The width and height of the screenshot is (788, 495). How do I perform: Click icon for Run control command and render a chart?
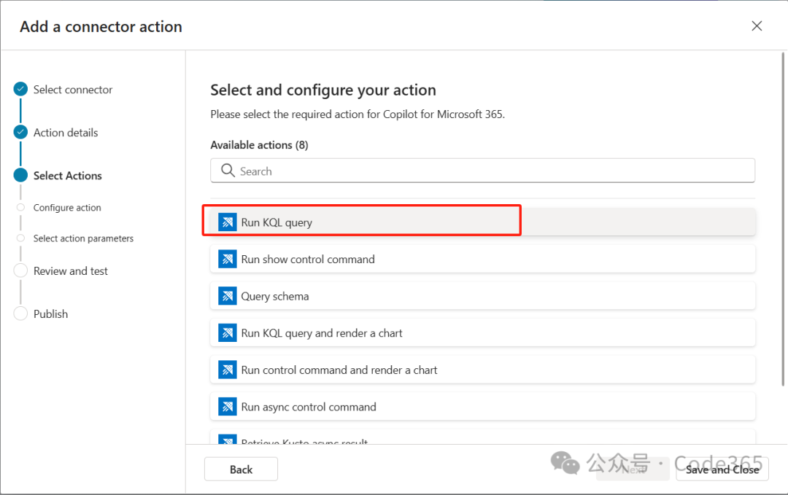click(228, 370)
